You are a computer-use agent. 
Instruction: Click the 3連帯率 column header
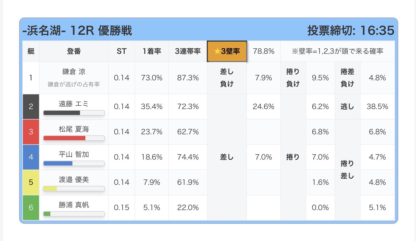[x=188, y=51]
